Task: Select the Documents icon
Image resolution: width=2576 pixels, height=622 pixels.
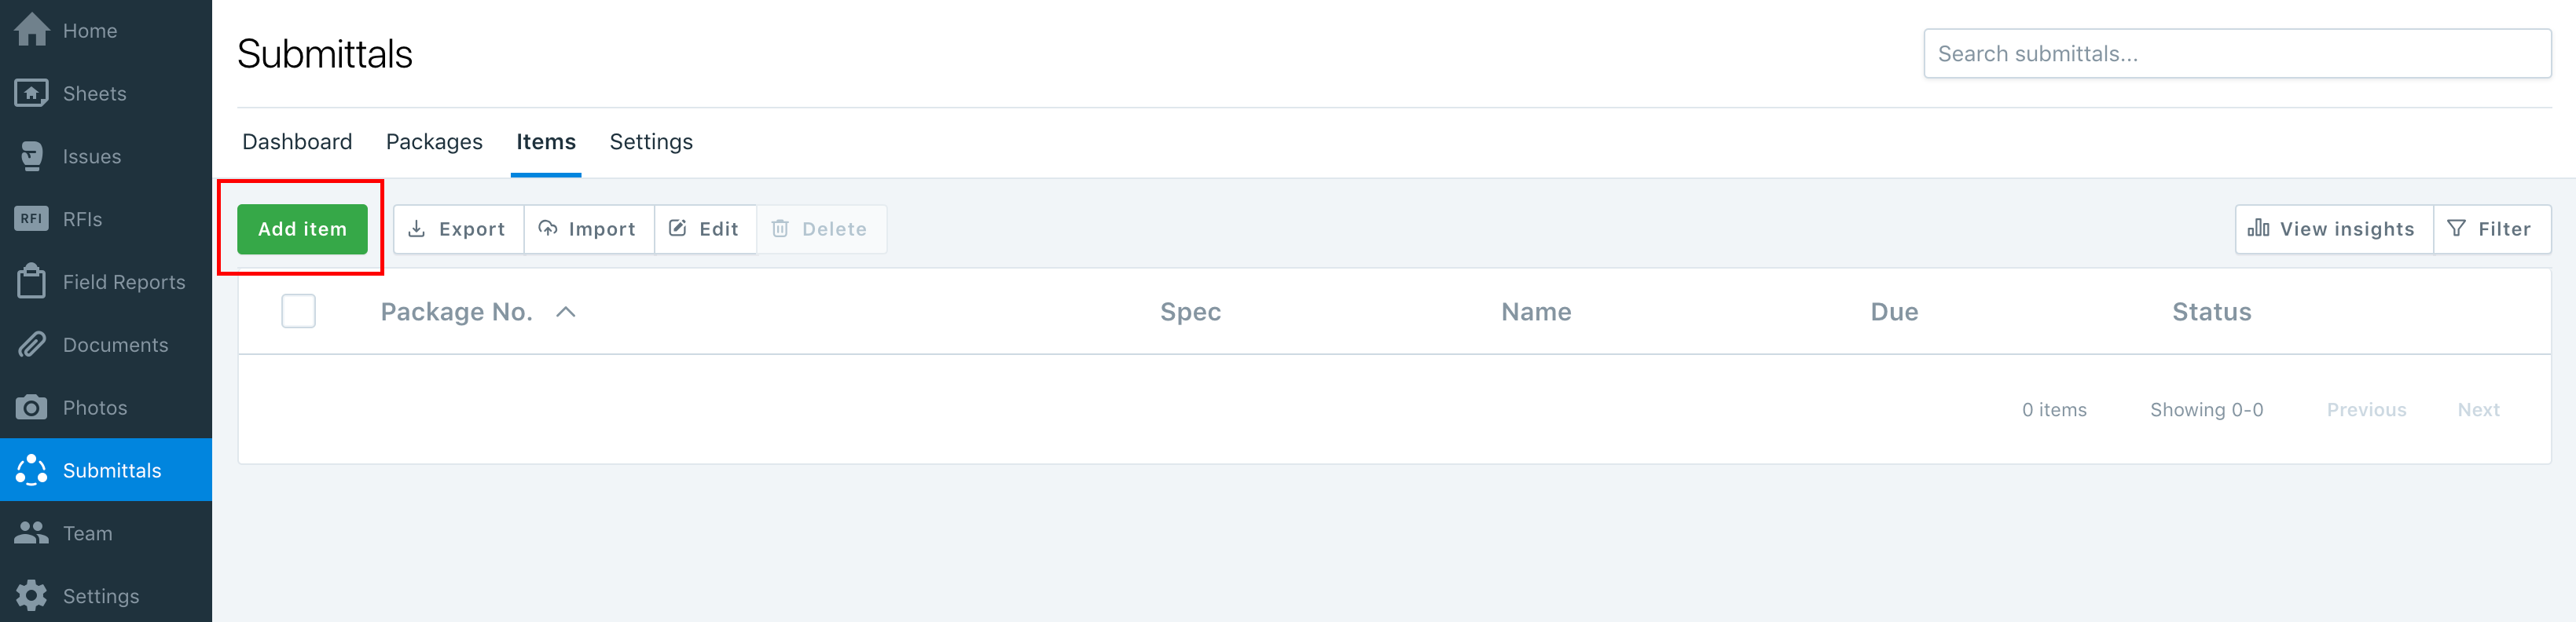Action: click(x=32, y=344)
